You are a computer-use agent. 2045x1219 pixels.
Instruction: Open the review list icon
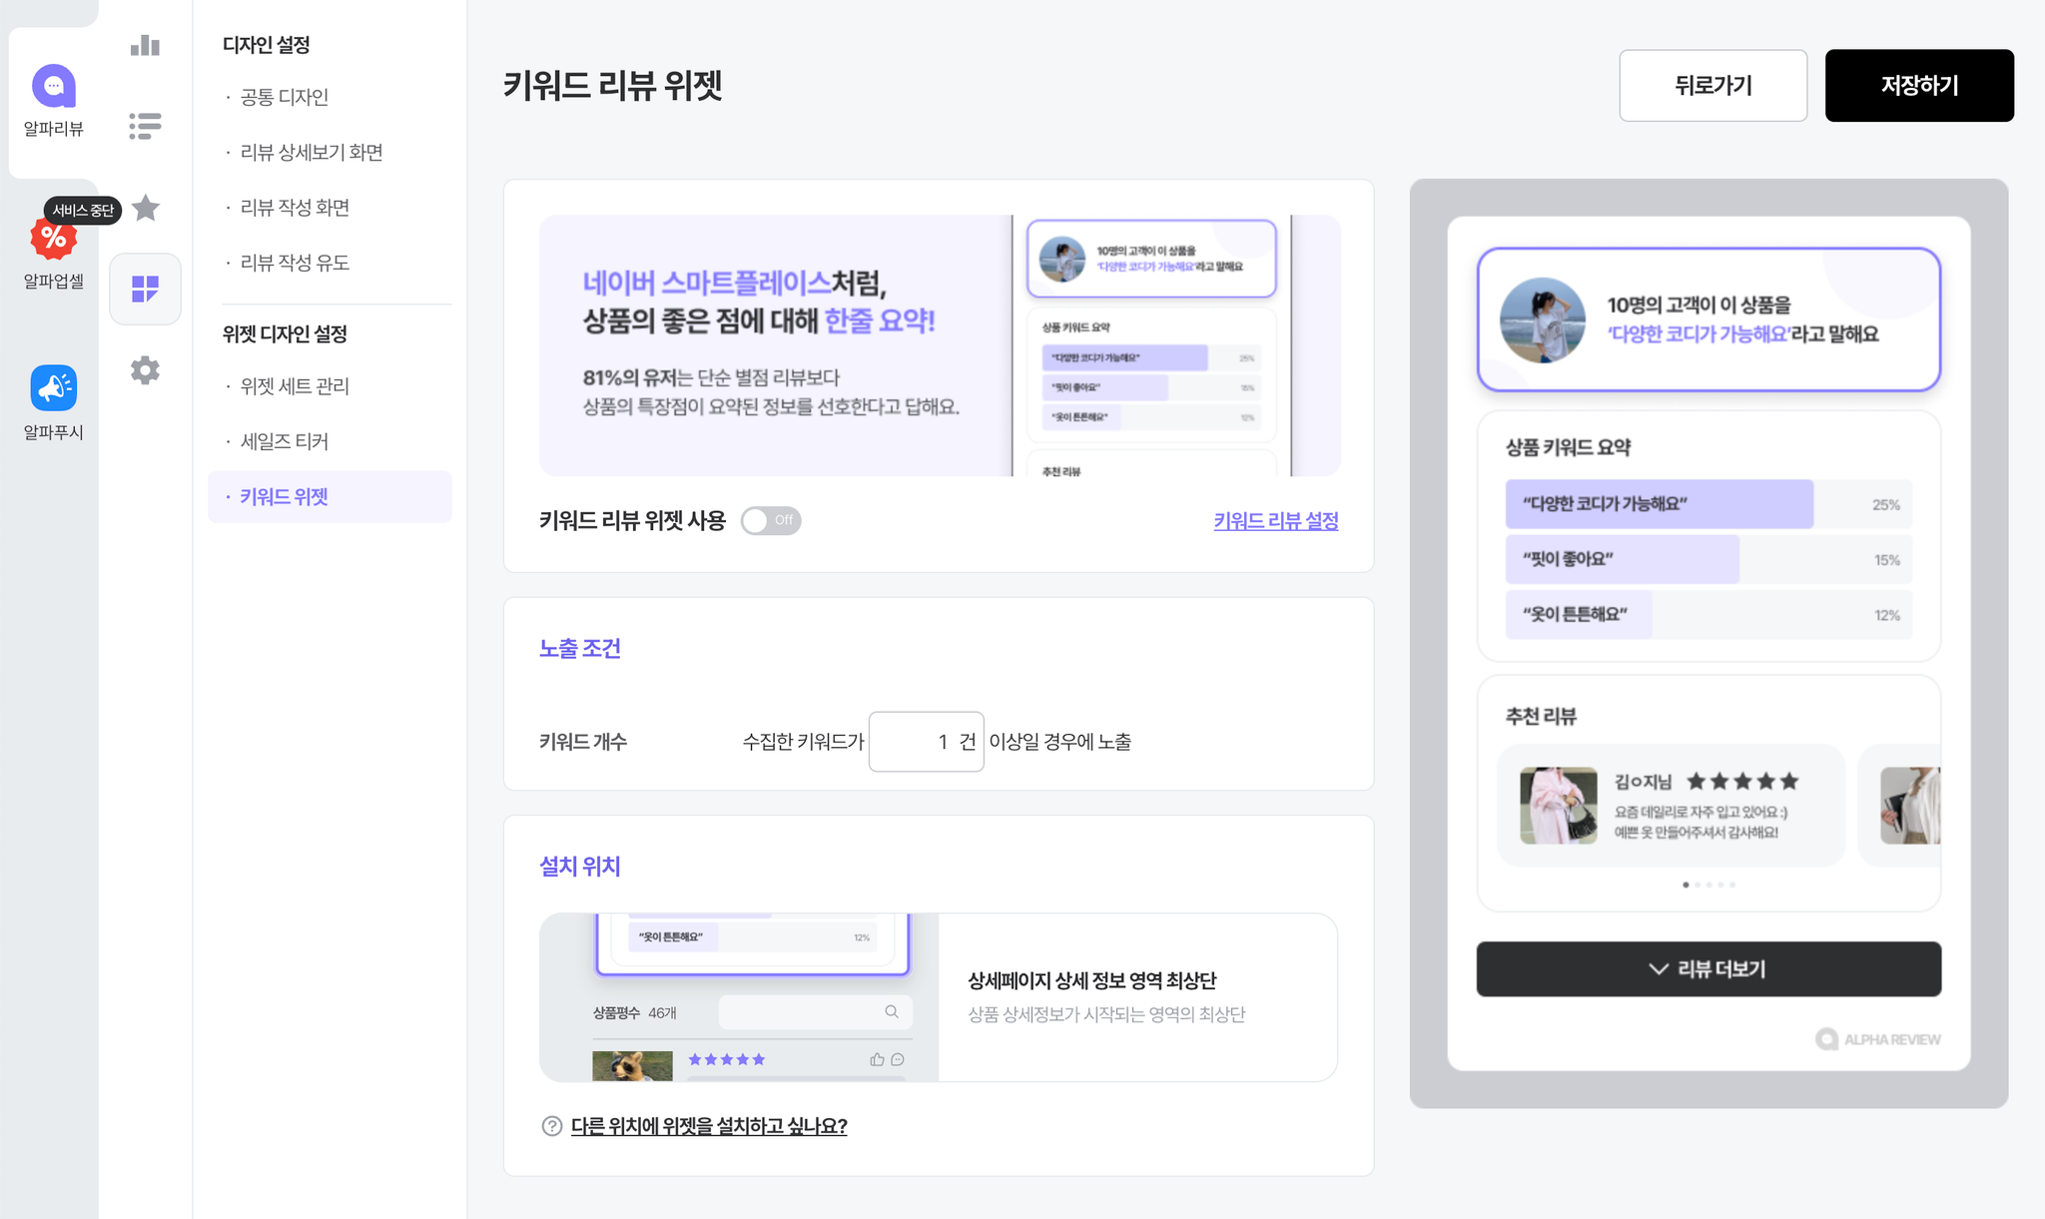(146, 126)
